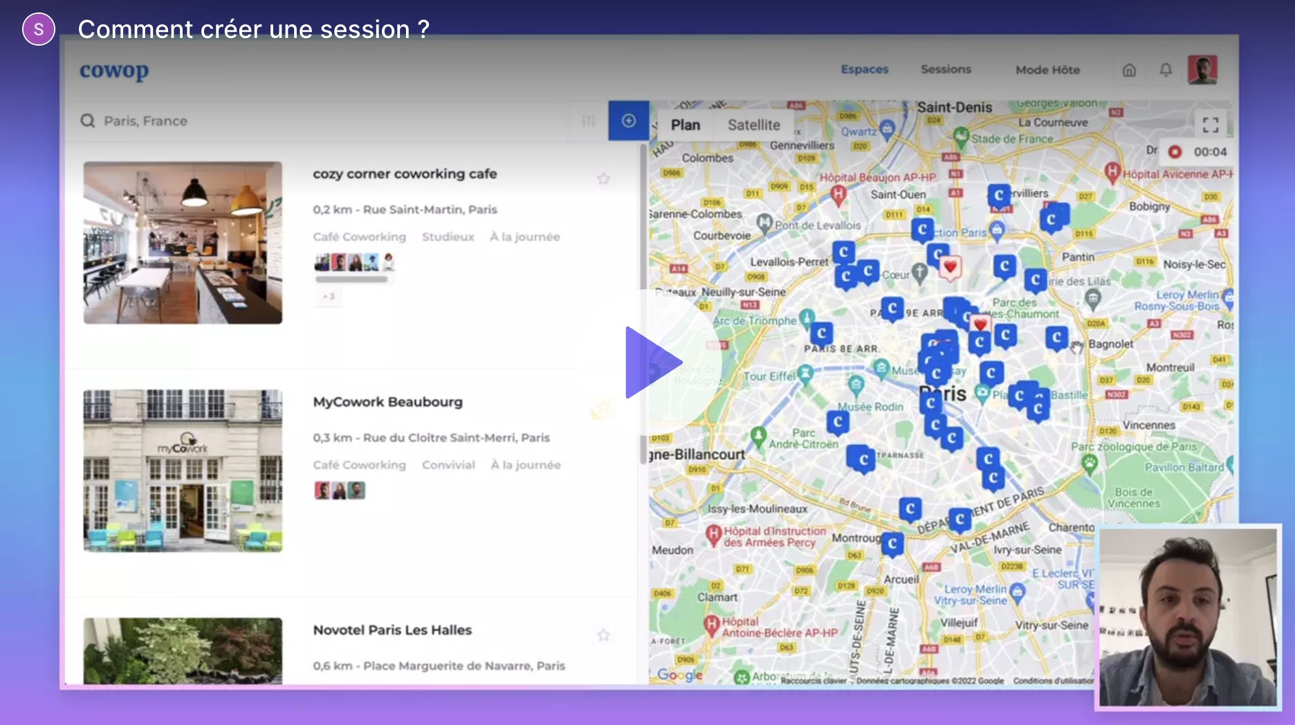Open the MyCowork Beaubourg title
The image size is (1295, 725).
(x=387, y=402)
